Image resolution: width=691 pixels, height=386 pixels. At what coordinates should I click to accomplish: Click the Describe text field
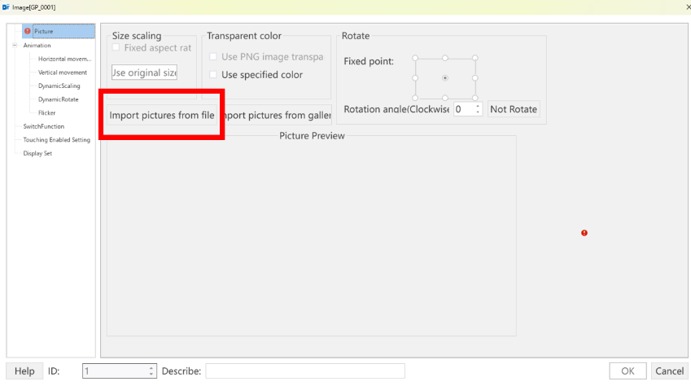pyautogui.click(x=305, y=371)
